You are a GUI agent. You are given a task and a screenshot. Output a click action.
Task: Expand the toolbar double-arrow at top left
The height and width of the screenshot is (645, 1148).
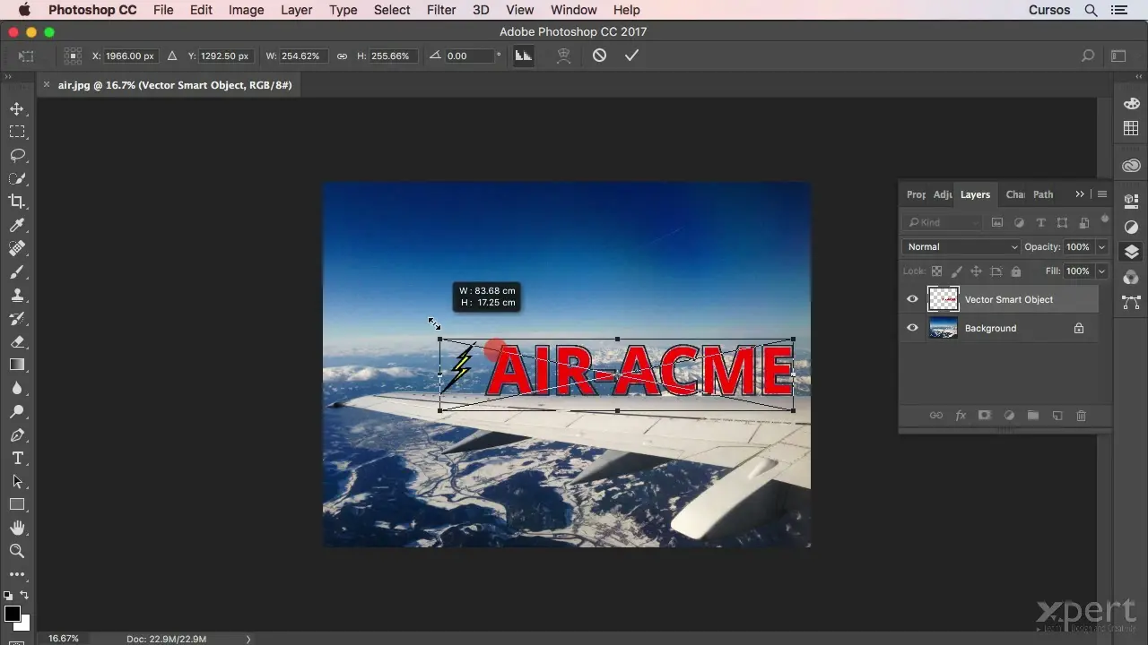[8, 78]
